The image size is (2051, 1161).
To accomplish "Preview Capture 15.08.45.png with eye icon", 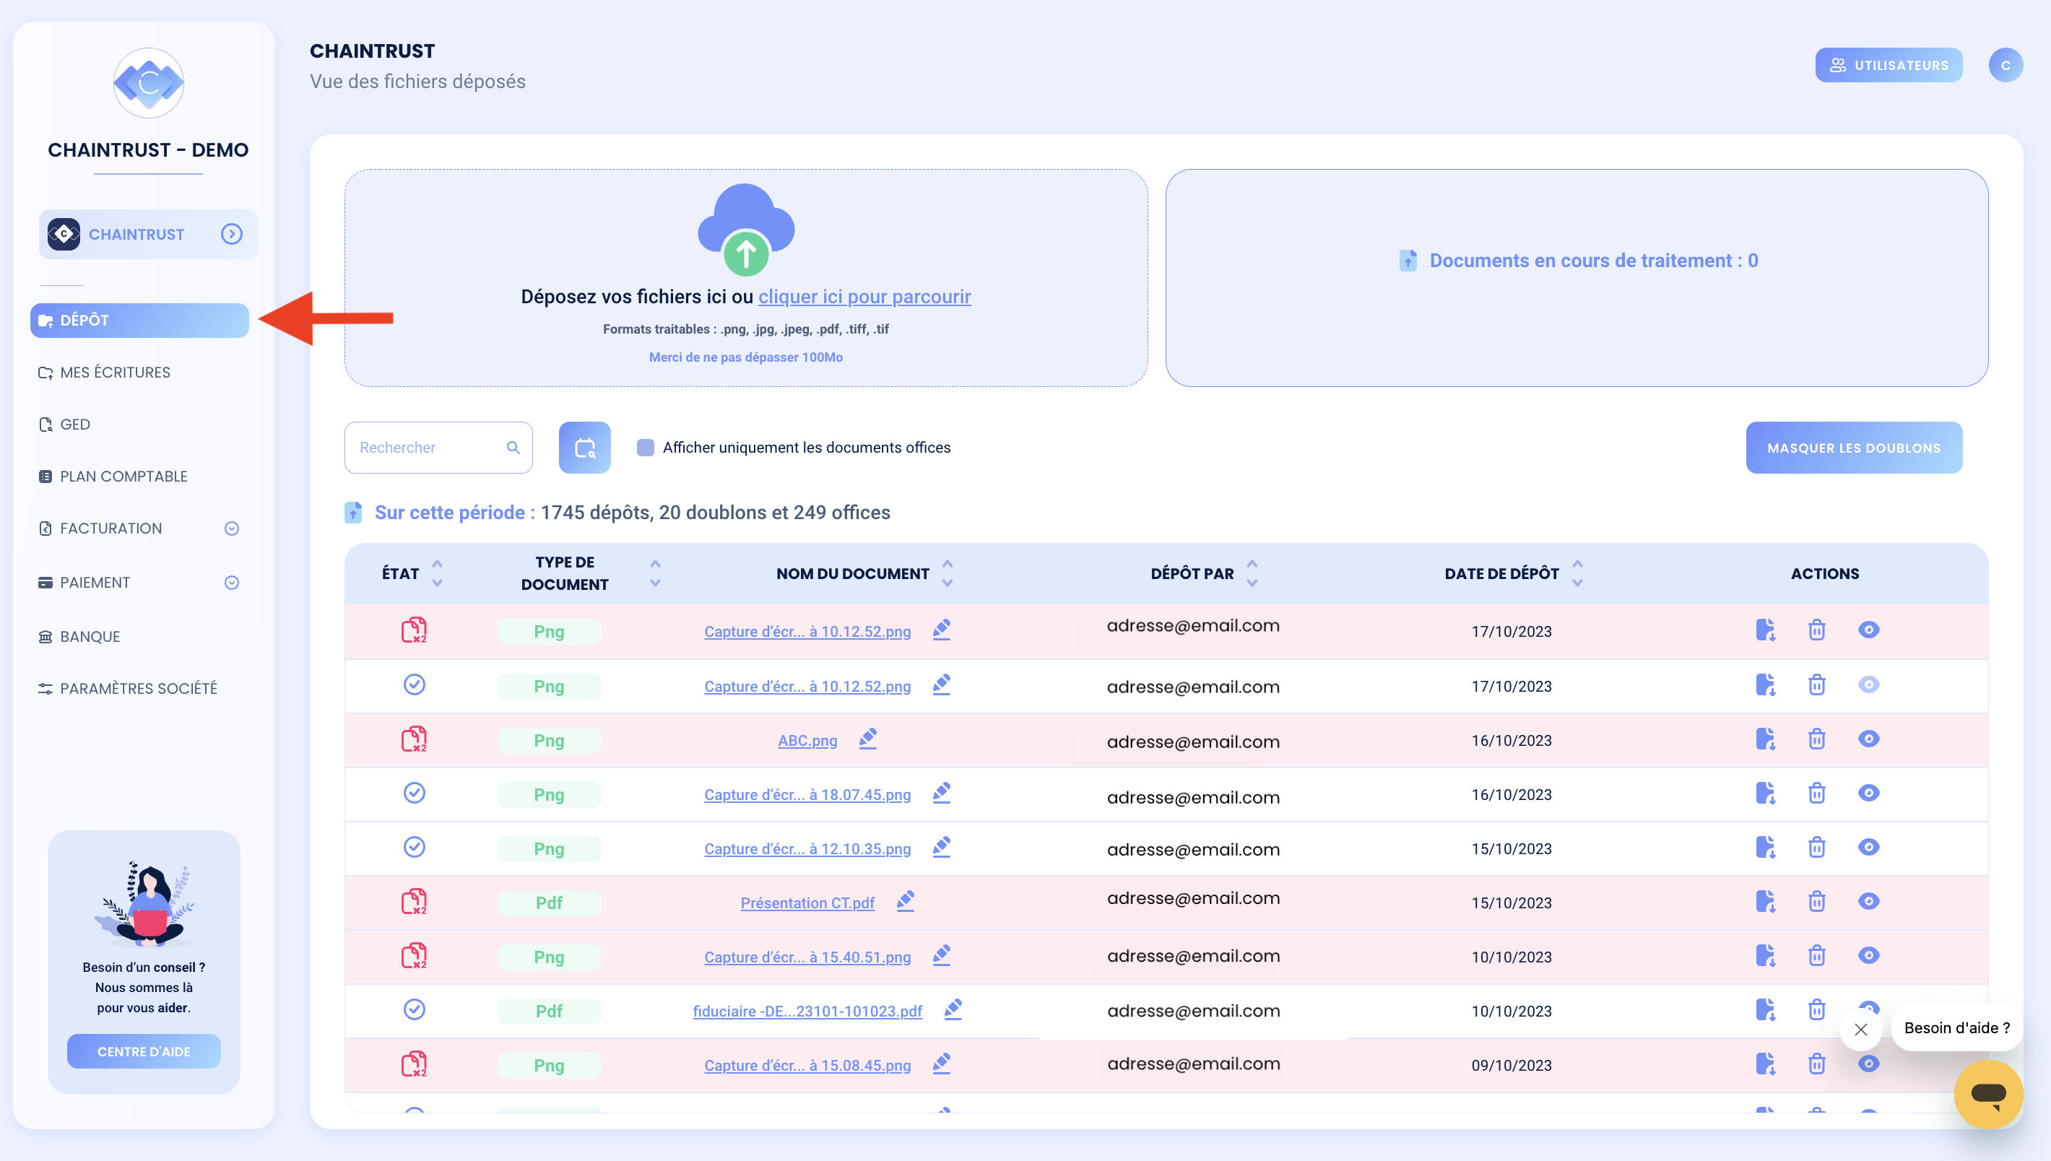I will pos(1868,1064).
